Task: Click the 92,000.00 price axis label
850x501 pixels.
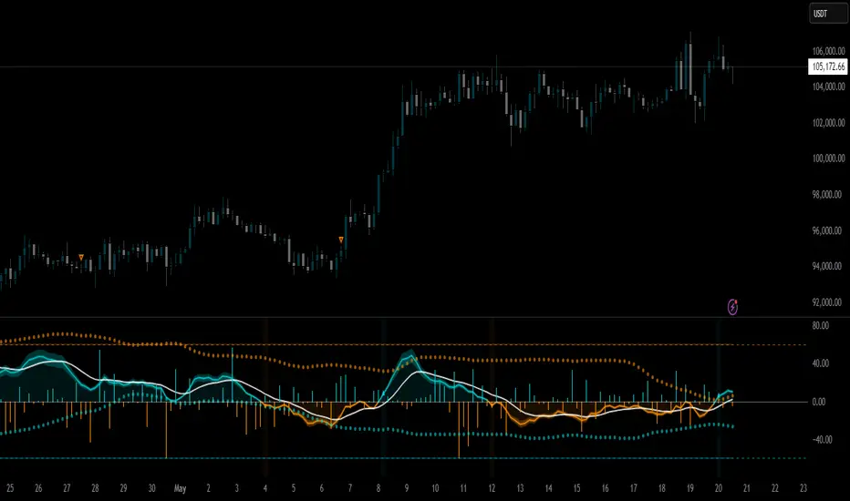Action: pyautogui.click(x=828, y=302)
